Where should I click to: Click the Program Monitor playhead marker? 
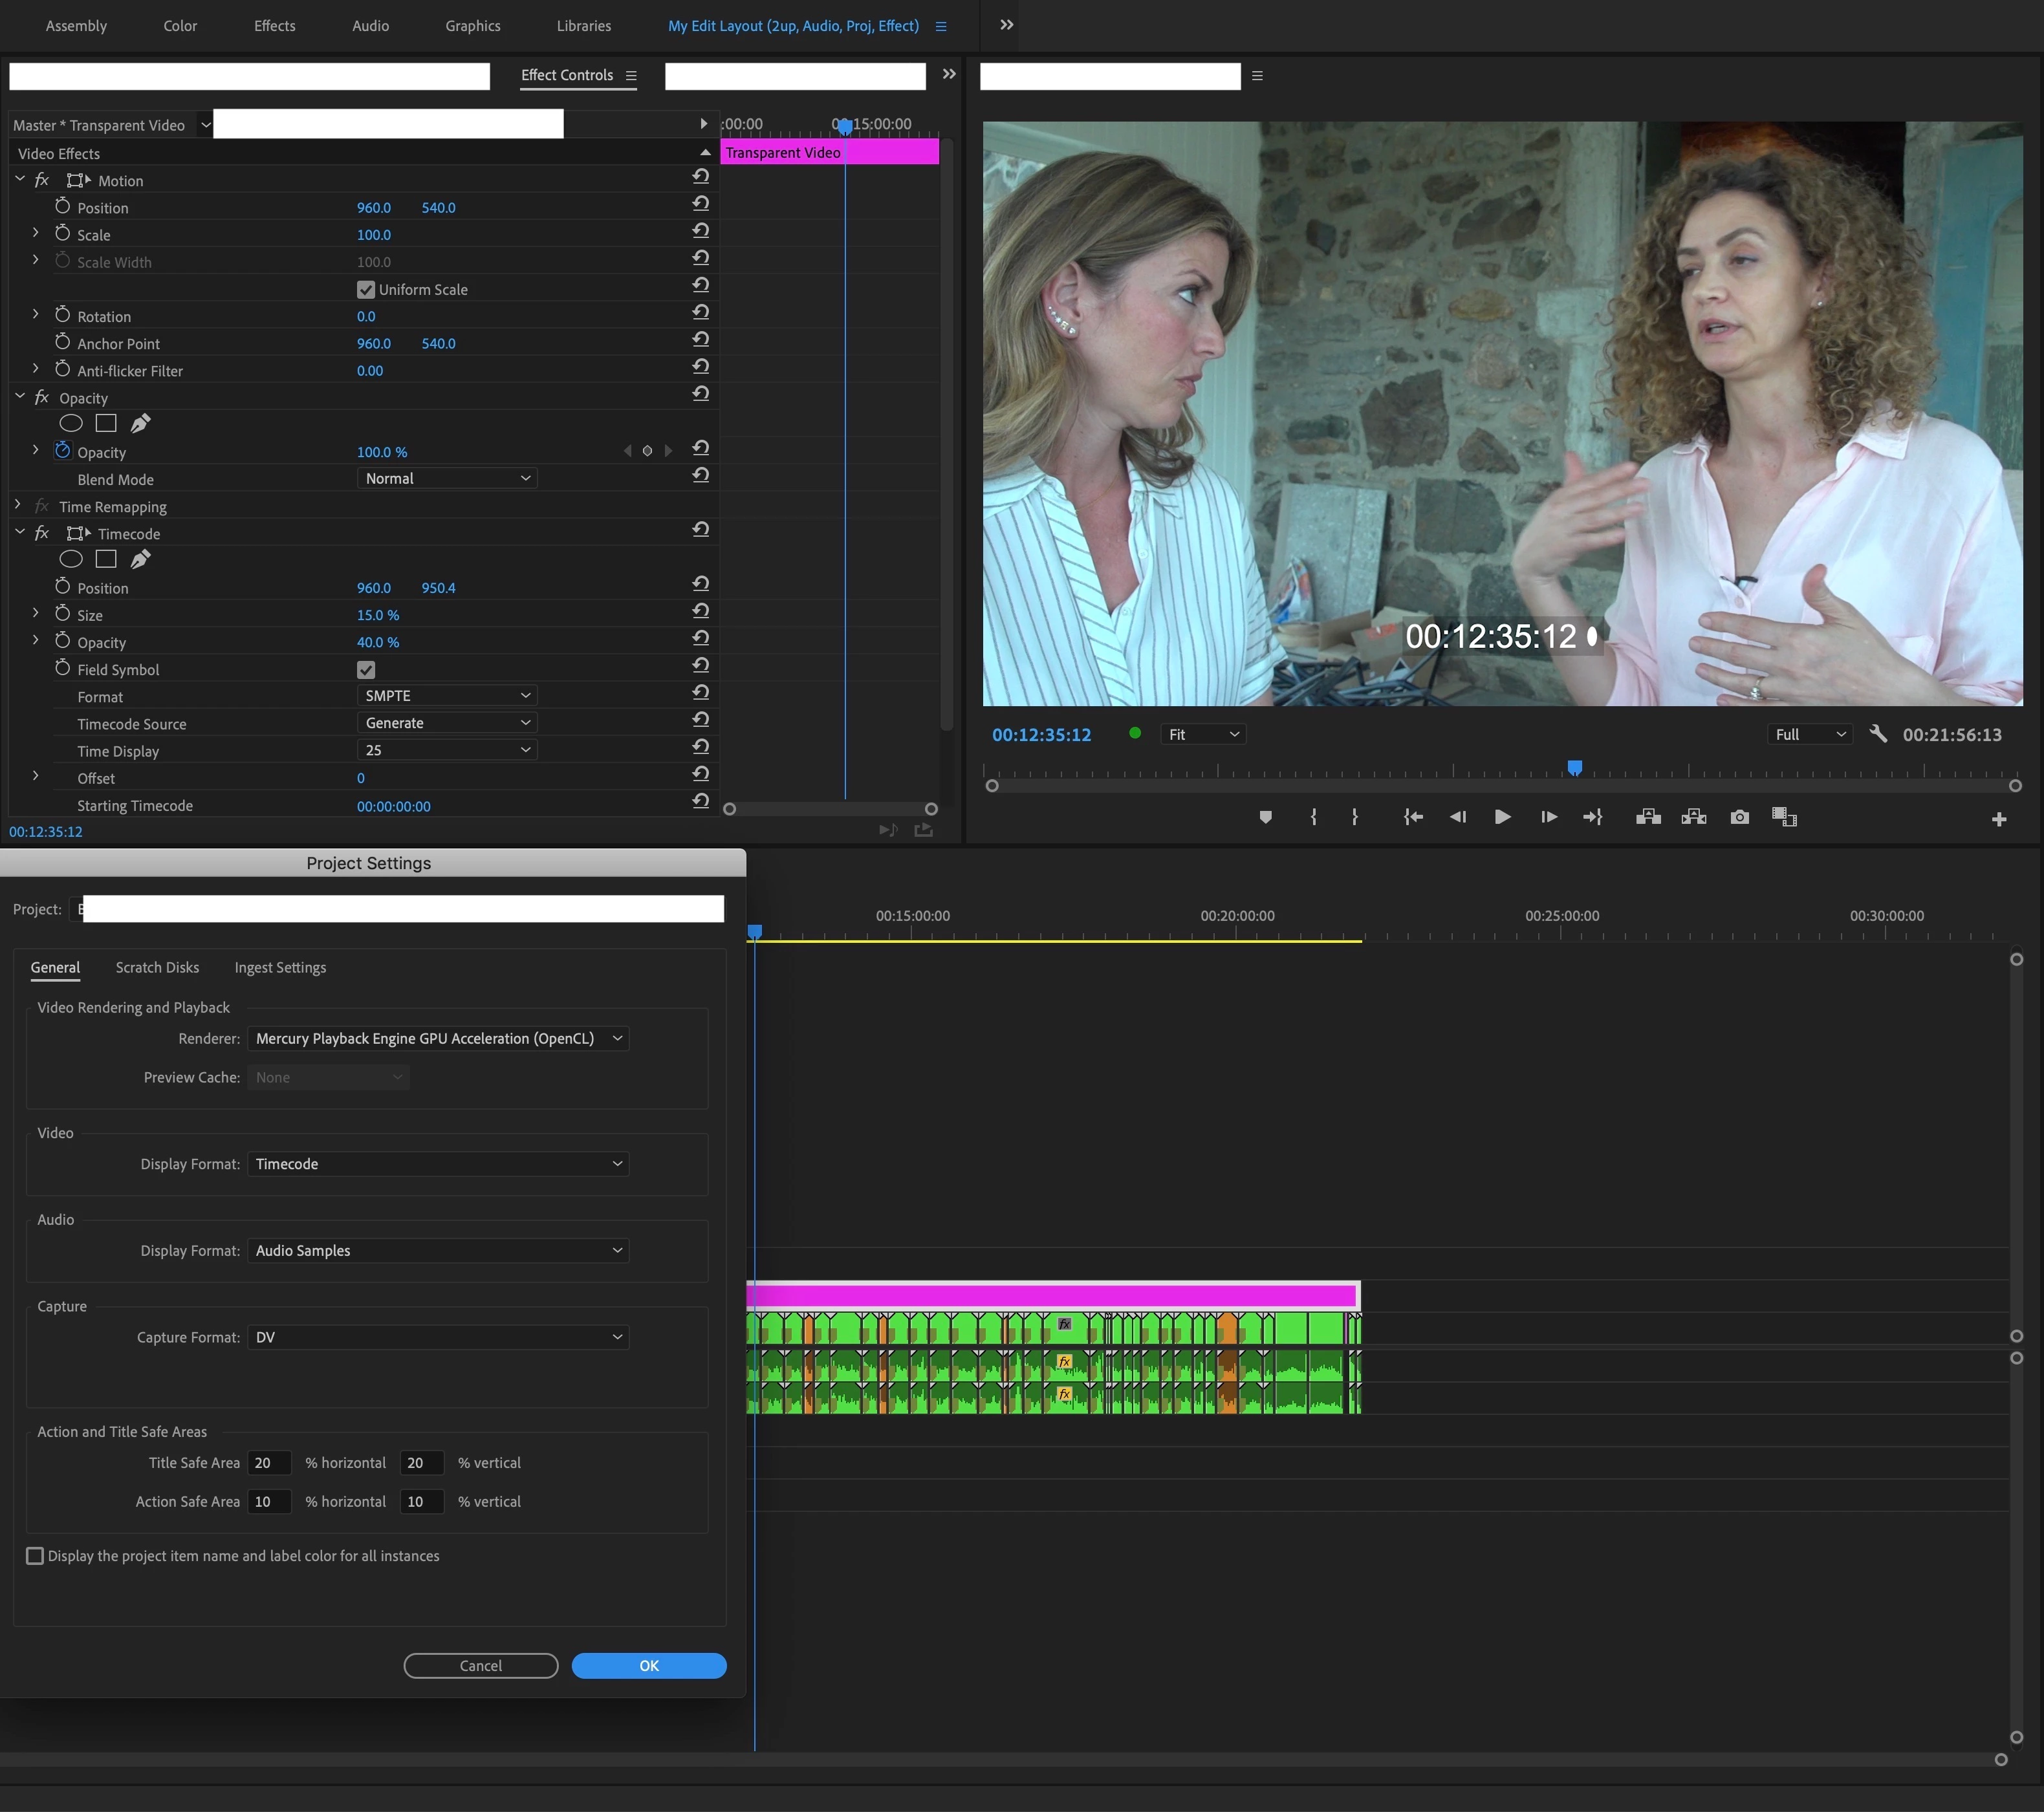1574,768
